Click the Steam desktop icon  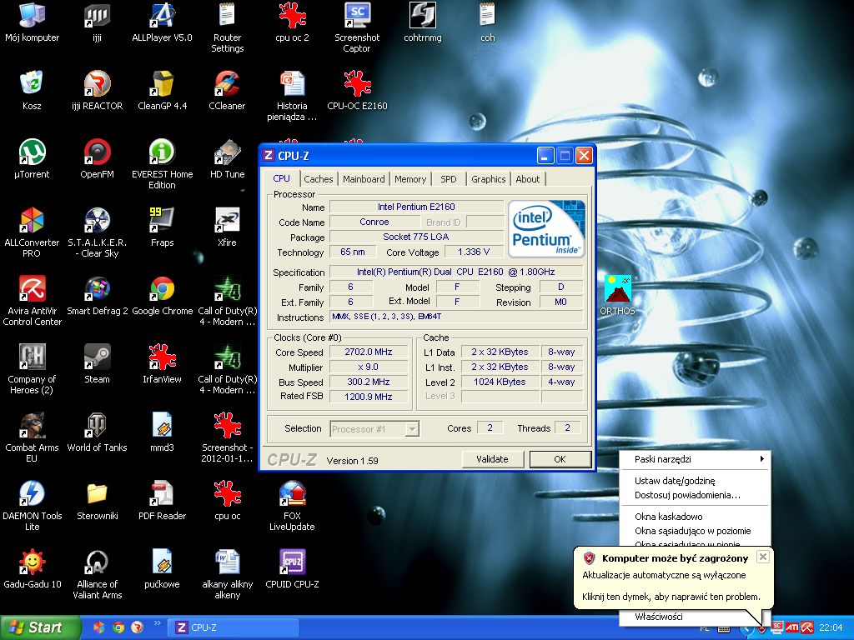tap(97, 358)
